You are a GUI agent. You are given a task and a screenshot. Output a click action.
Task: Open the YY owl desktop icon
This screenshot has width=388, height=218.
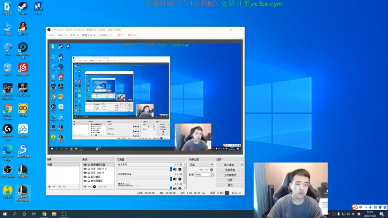[23, 110]
